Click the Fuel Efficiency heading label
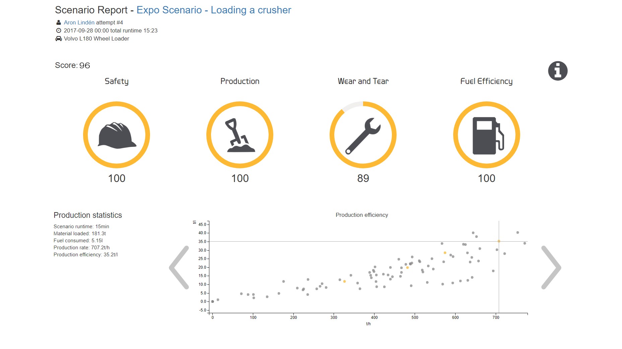This screenshot has height=349, width=622. 486,81
